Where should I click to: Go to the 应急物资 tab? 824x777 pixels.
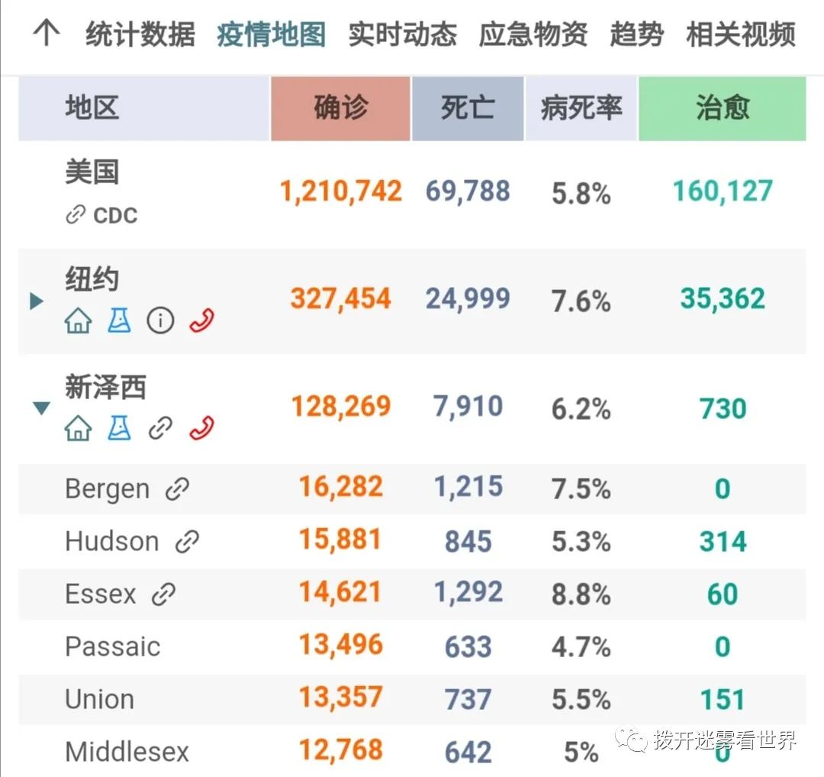point(533,34)
